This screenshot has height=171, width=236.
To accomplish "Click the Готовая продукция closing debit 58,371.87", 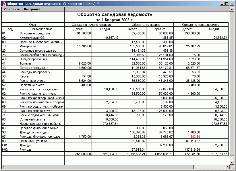I will pos(193,68).
